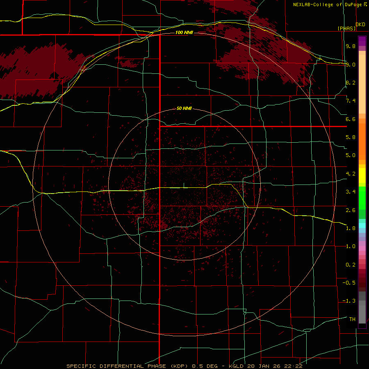Pick the cyan color band in the legend
Image resolution: width=369 pixels, height=369 pixels.
click(362, 225)
